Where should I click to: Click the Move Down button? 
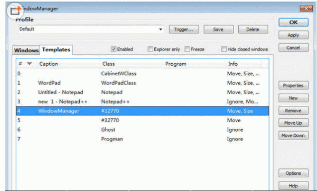point(293,135)
